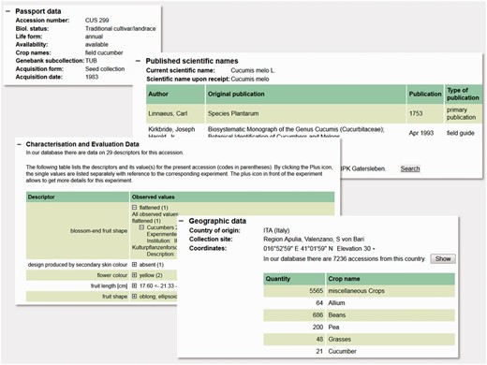Select the Region Apulia collection site value
487x365 pixels.
(314, 240)
